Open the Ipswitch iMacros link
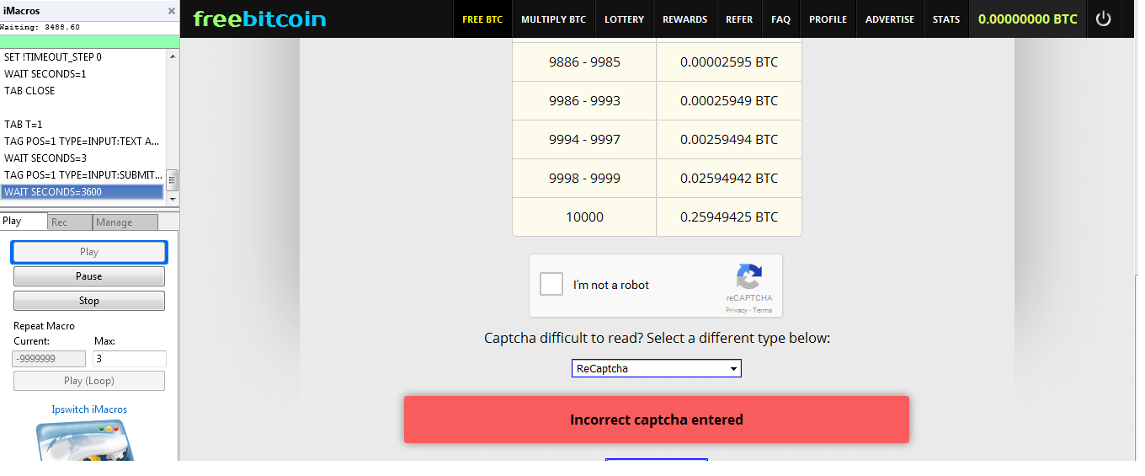Screen dimensions: 1145x476 pos(89,409)
